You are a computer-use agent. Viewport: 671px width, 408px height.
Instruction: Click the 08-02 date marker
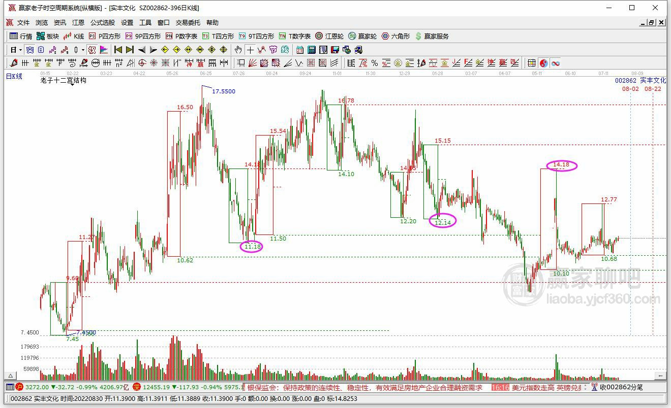pos(630,88)
